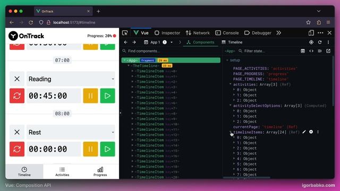340x191 pixels.
Task: Start the 00:00:00 timer
Action: (107, 149)
